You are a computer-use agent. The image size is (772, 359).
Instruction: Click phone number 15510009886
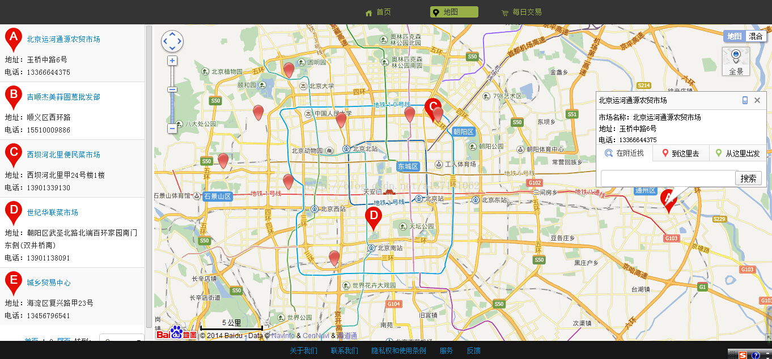coord(49,130)
